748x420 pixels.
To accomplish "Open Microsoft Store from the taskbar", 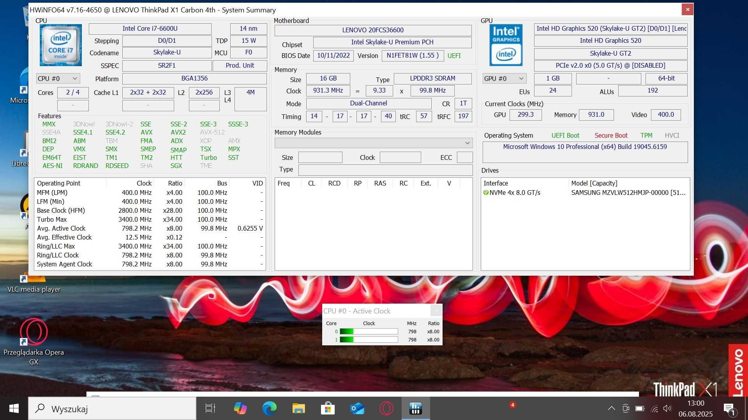I will click(x=328, y=408).
